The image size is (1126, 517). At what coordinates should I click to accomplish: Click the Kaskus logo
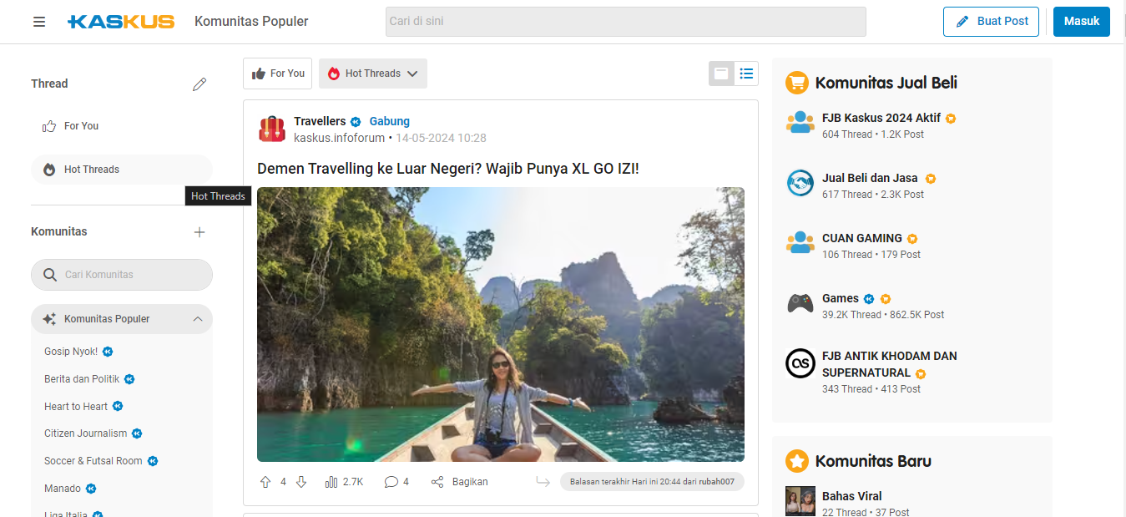[x=121, y=22]
